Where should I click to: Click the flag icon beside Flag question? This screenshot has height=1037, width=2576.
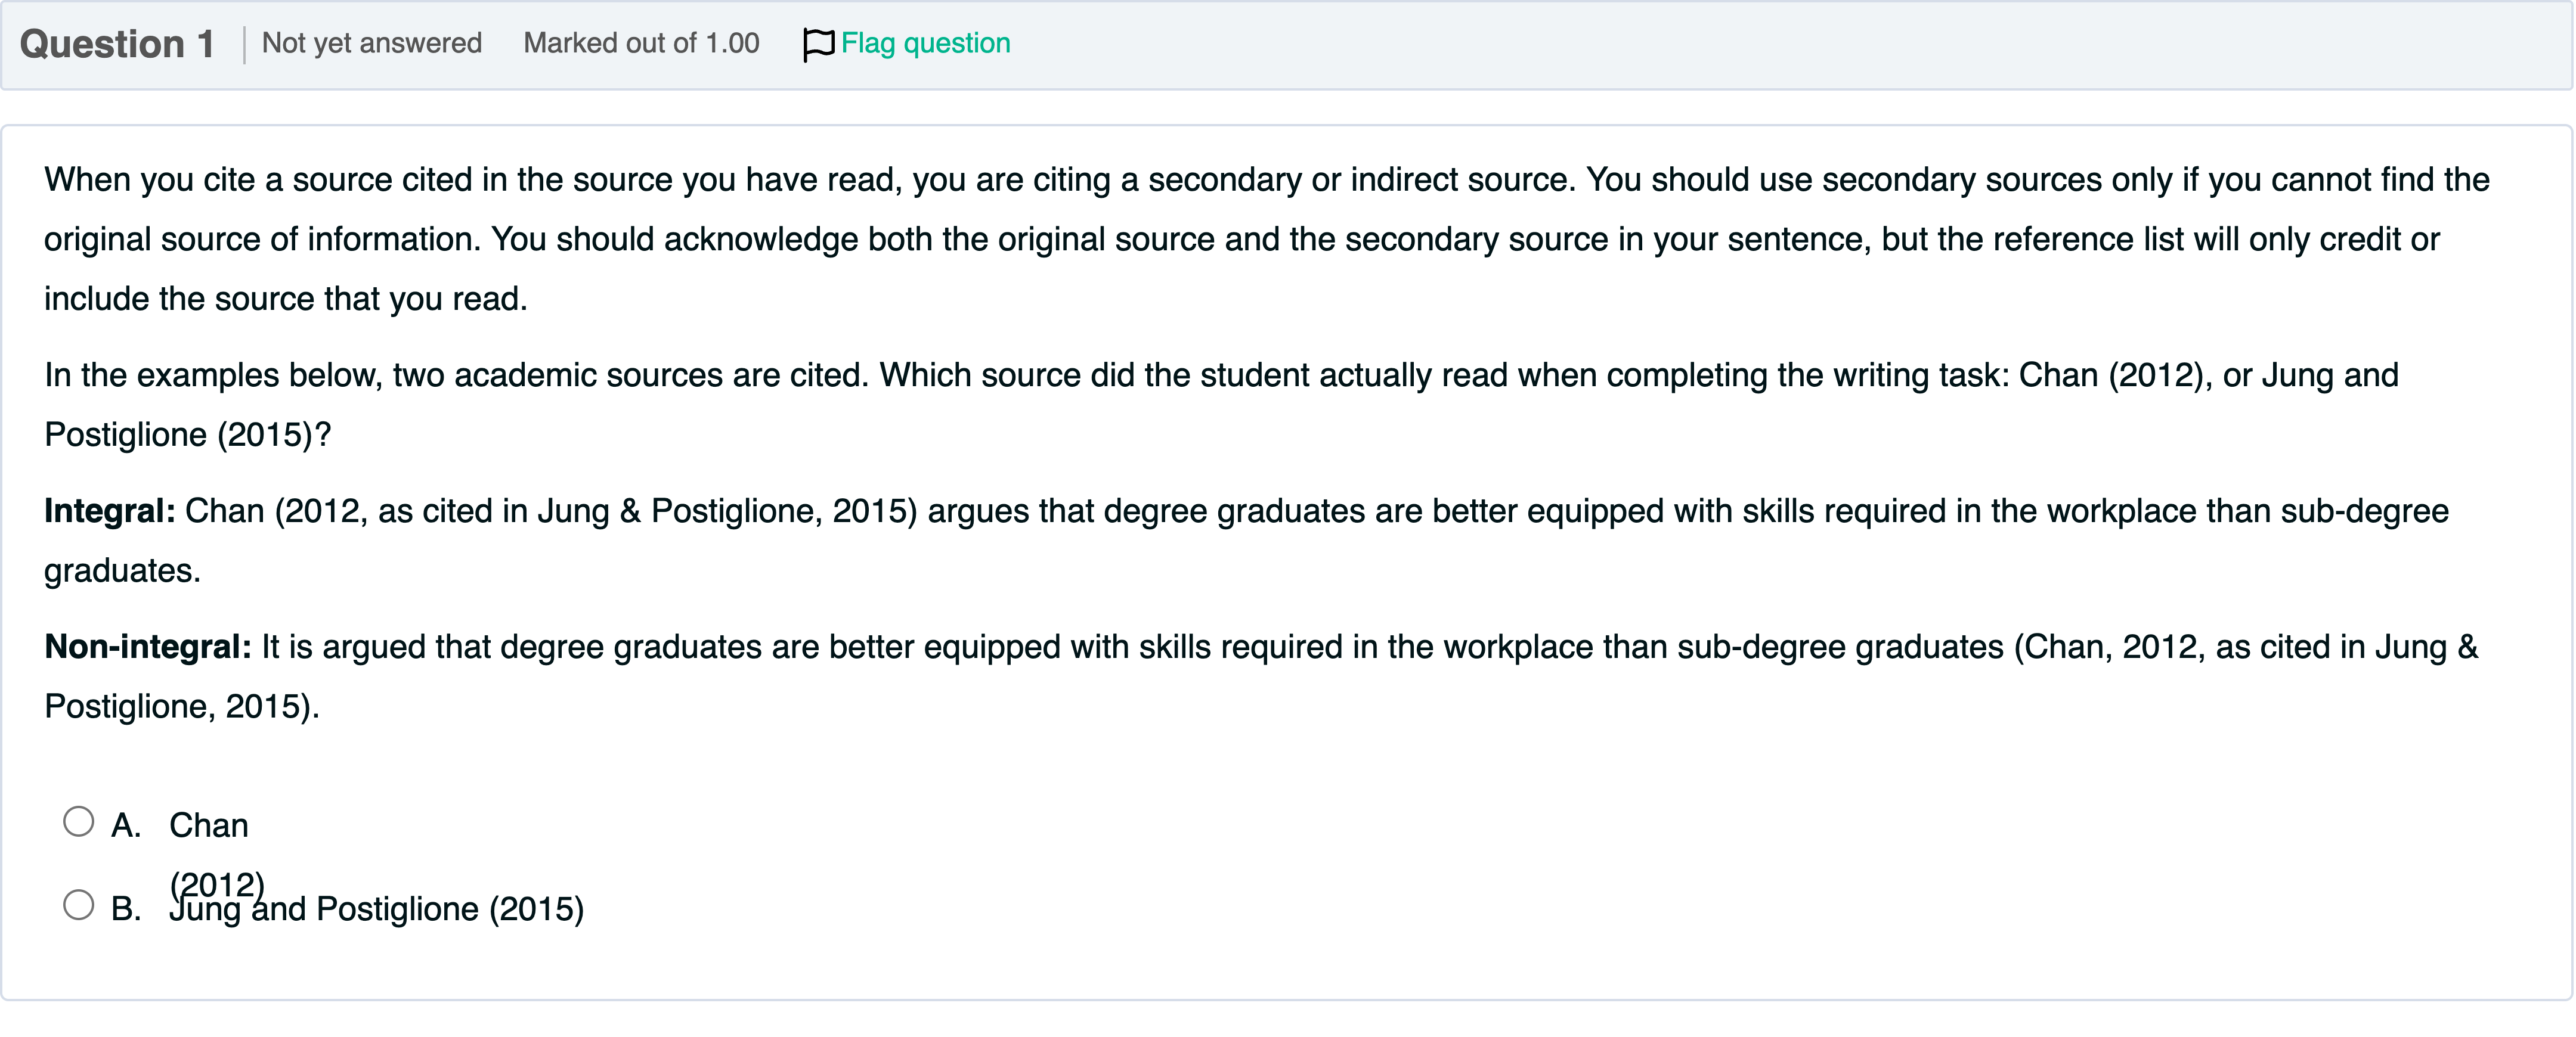point(818,44)
